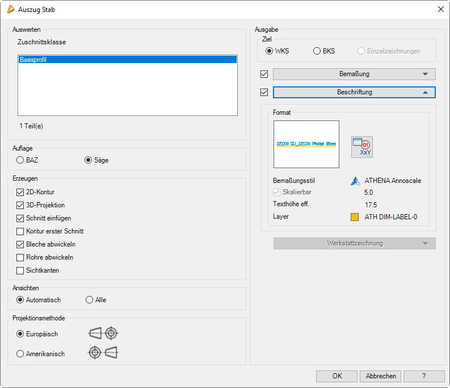Enable the Kontur erster Schnitt checkbox

(x=20, y=231)
